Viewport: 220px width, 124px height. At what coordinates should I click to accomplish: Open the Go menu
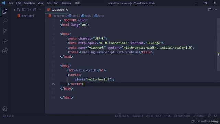48,3
